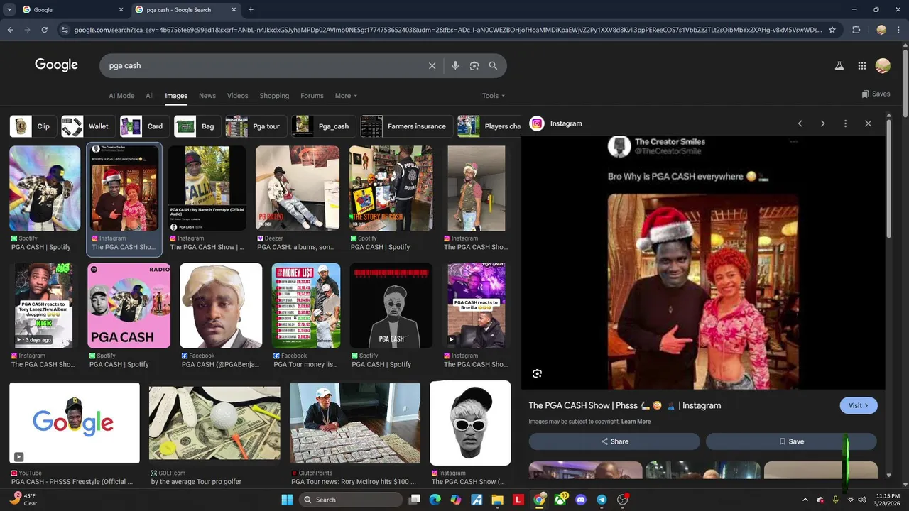Expand the Tools dropdown
Image resolution: width=909 pixels, height=511 pixels.
click(x=494, y=96)
